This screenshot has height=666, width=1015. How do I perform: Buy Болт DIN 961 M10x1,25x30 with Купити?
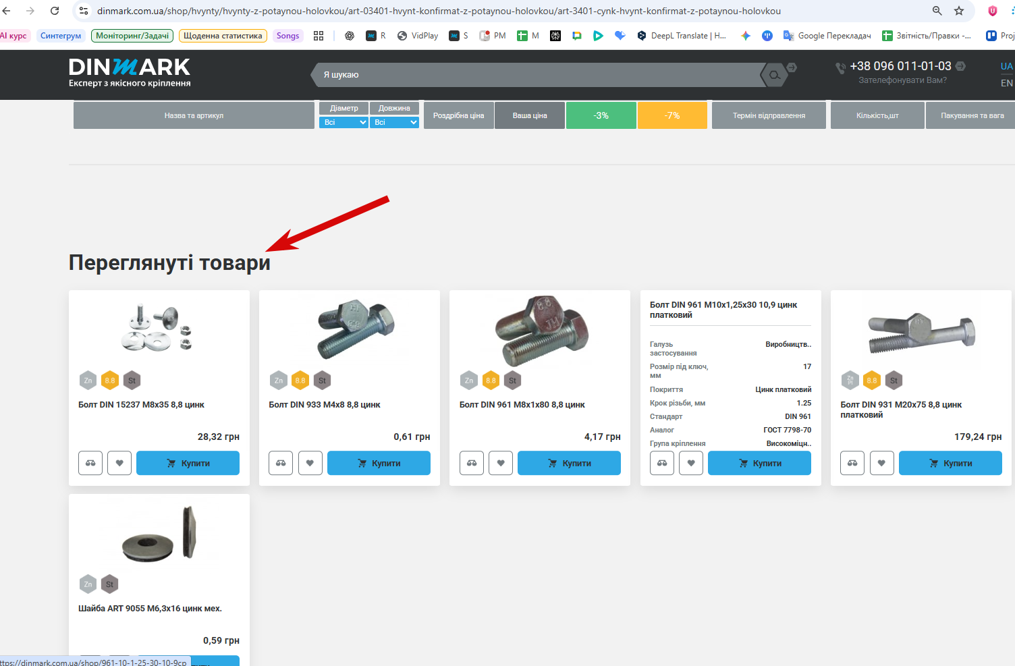(x=759, y=463)
